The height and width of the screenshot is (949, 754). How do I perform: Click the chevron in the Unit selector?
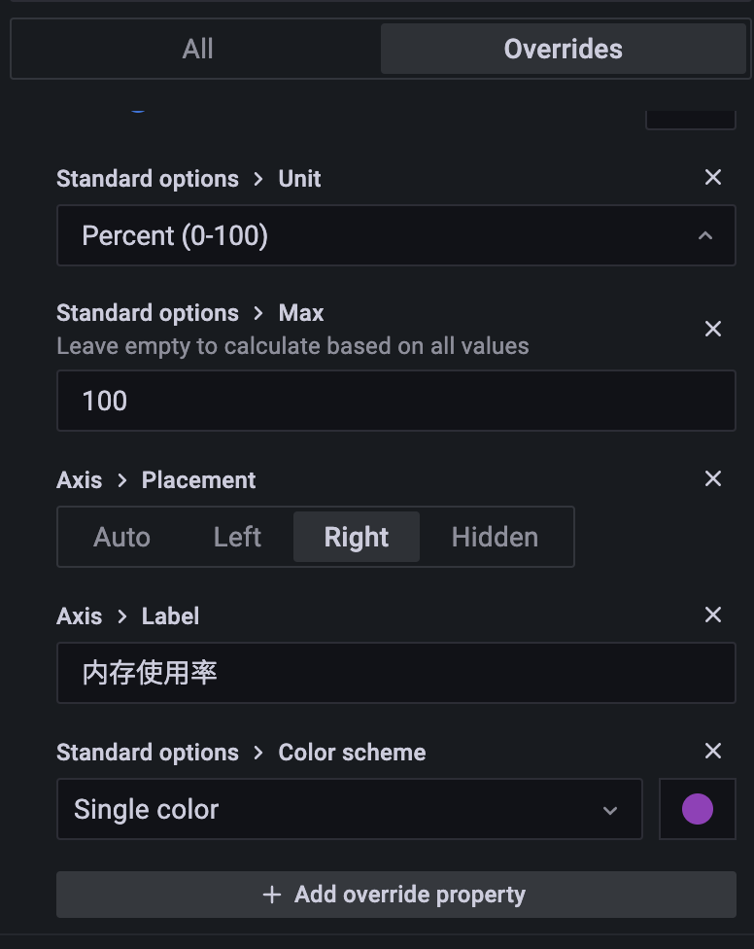pyautogui.click(x=705, y=235)
